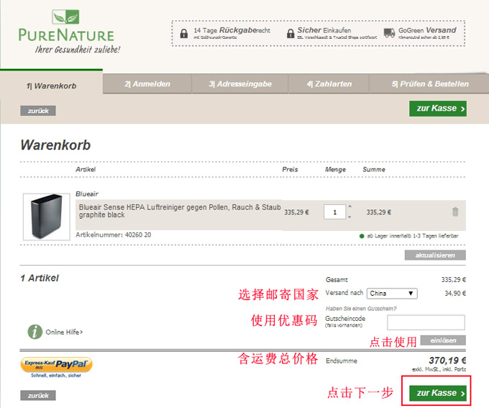
Task: Delete the Blueair item via trash icon
Action: (455, 212)
